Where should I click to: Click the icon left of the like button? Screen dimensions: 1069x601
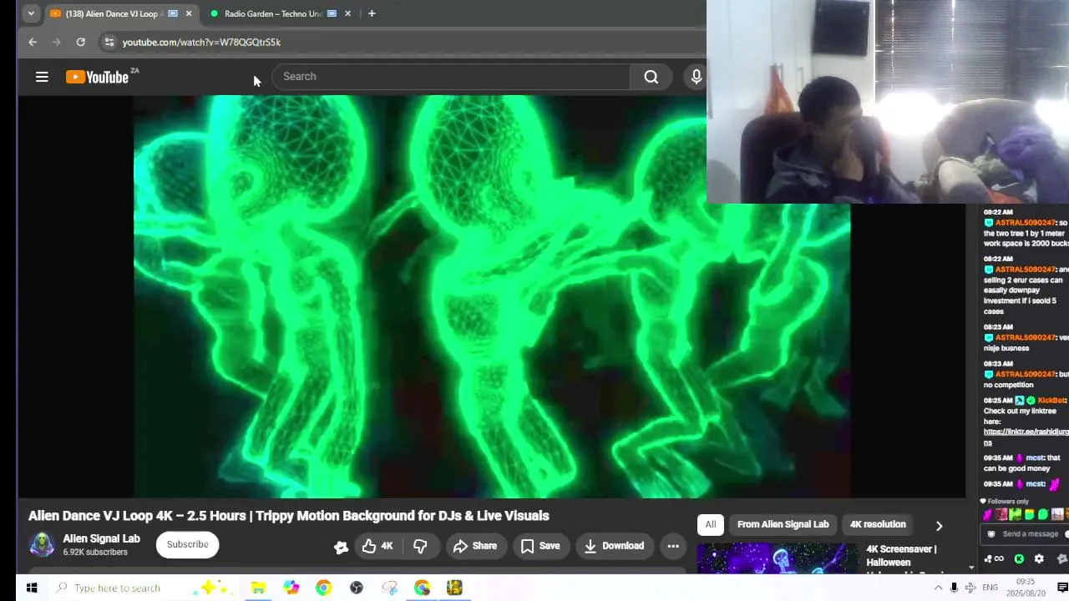(341, 547)
